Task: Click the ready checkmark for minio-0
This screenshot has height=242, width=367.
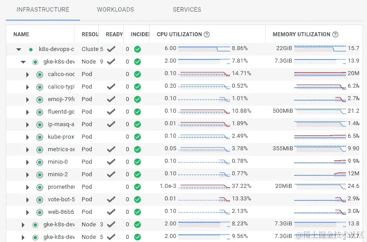Action: (x=111, y=162)
